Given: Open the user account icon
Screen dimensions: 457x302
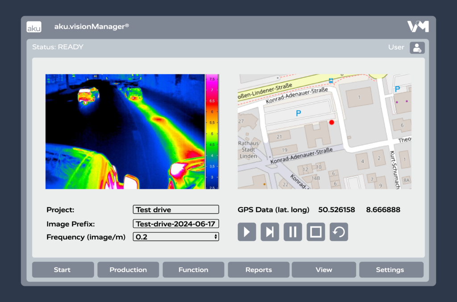Looking at the screenshot, I should point(417,48).
